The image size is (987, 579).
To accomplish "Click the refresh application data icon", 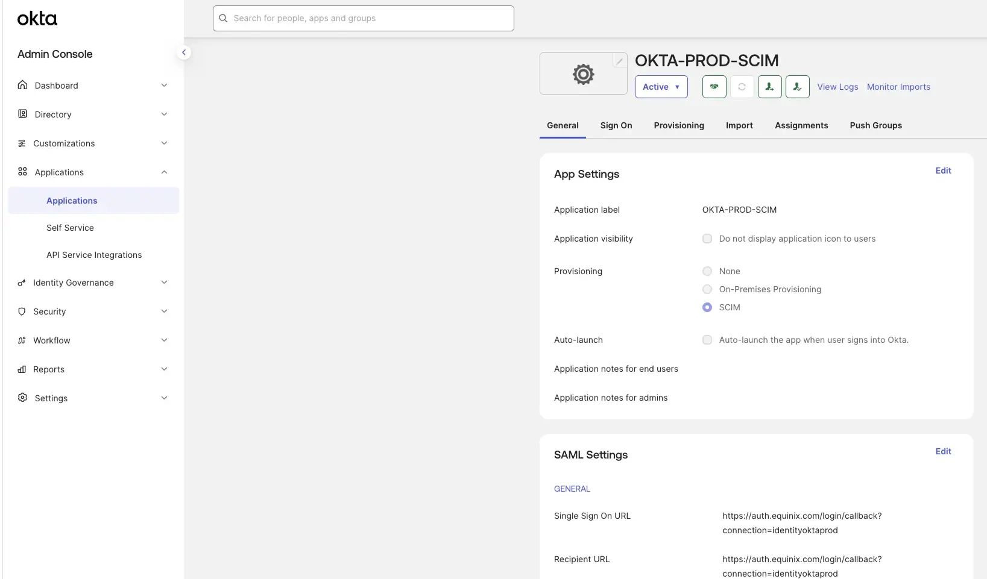I will tap(742, 87).
